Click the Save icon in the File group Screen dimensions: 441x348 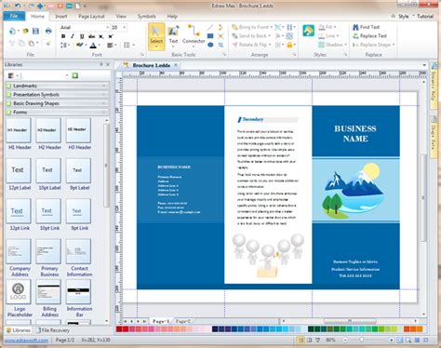(x=35, y=31)
